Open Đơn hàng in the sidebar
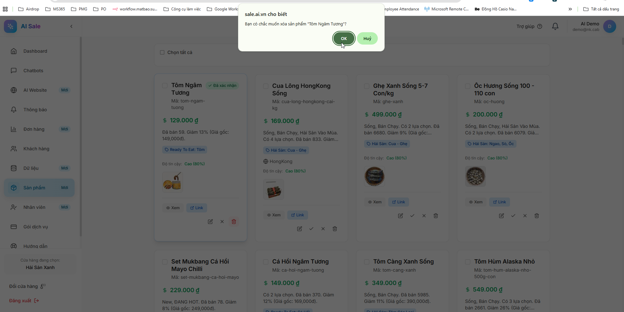 pos(34,129)
